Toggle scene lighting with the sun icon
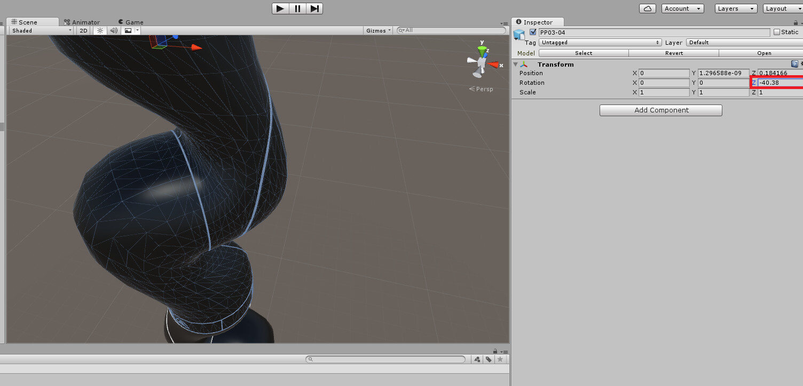The width and height of the screenshot is (803, 386). click(x=100, y=30)
